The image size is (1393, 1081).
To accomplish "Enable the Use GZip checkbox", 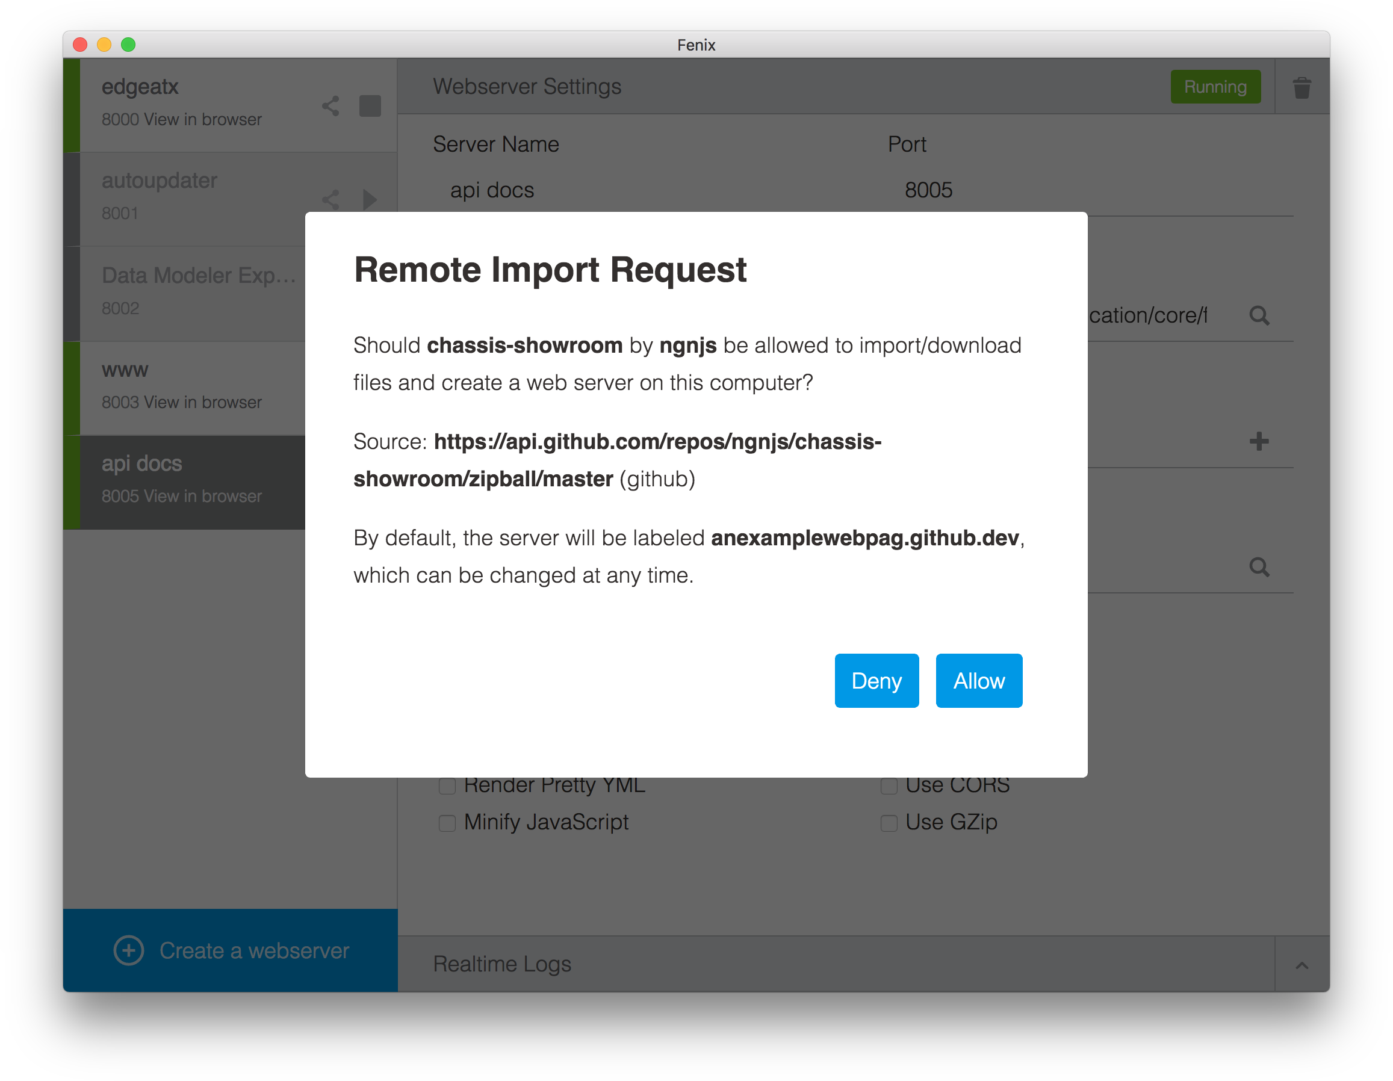I will pos(889,823).
